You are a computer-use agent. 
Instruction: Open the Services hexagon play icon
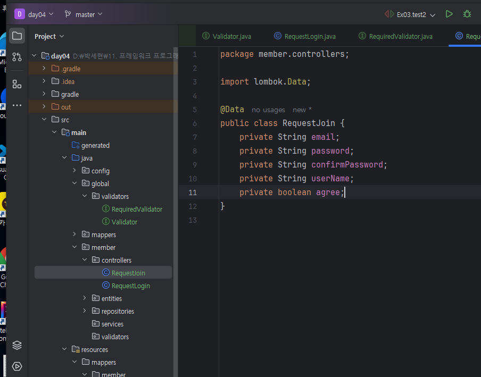tap(17, 366)
